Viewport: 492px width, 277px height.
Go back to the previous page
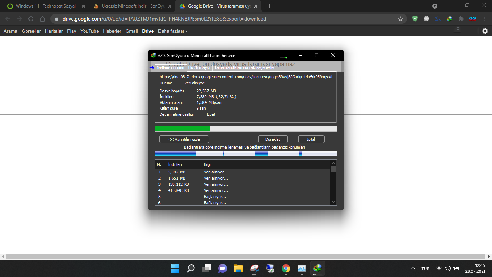click(x=8, y=19)
